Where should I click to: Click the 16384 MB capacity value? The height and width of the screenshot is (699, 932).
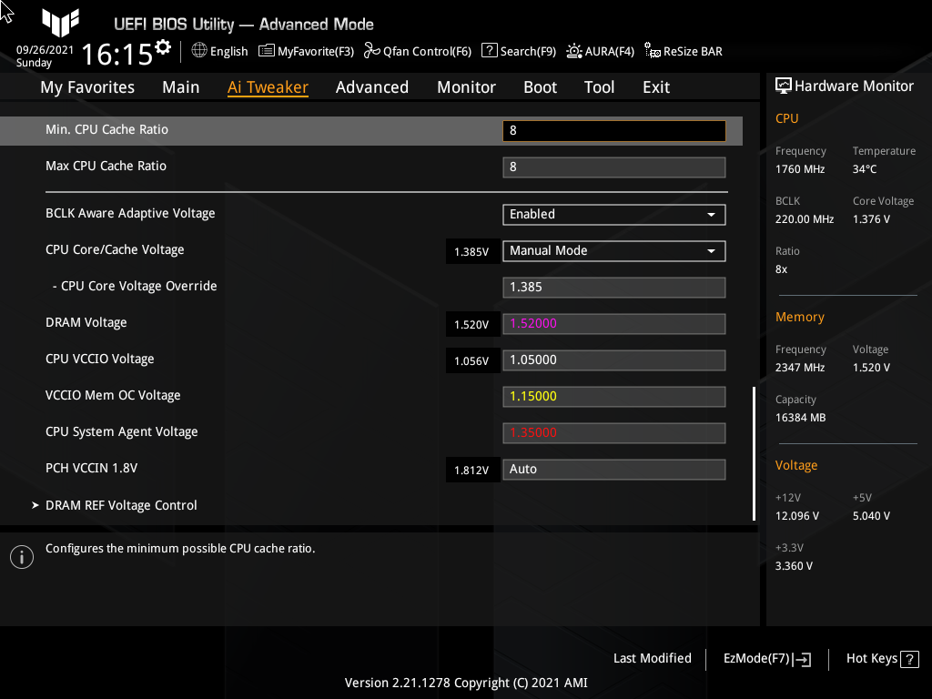[x=800, y=418]
